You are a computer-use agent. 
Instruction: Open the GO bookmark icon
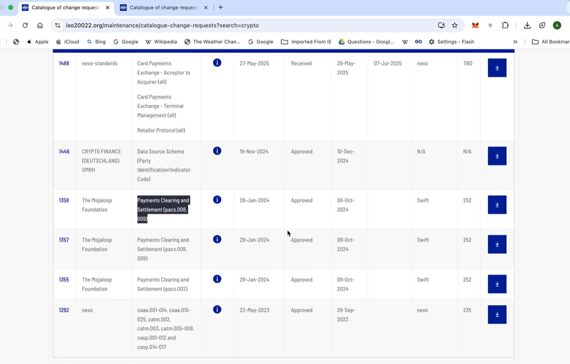pyautogui.click(x=419, y=42)
